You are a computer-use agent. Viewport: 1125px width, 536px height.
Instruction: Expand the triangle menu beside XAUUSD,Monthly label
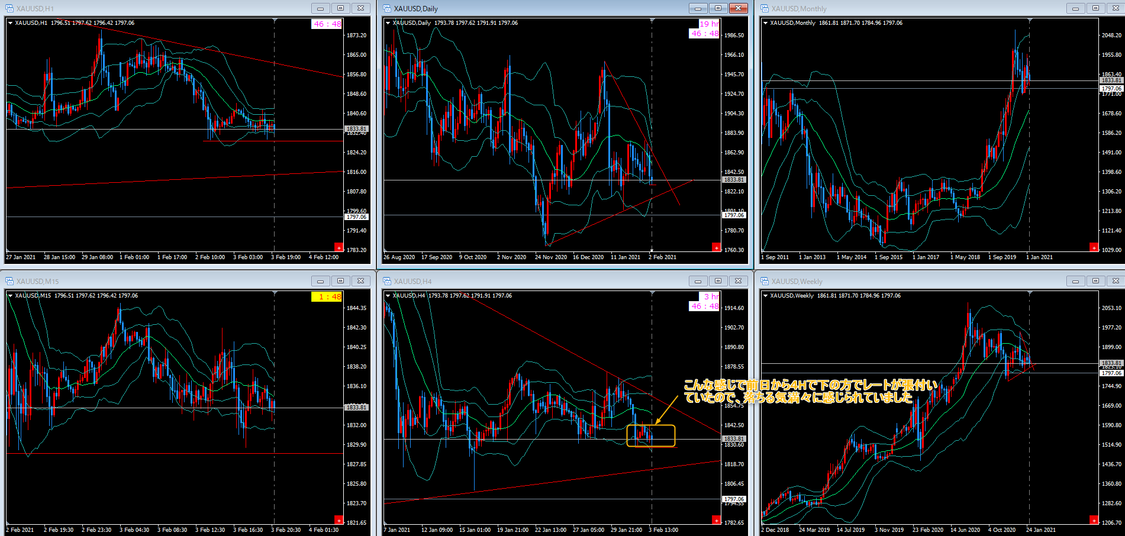click(765, 23)
